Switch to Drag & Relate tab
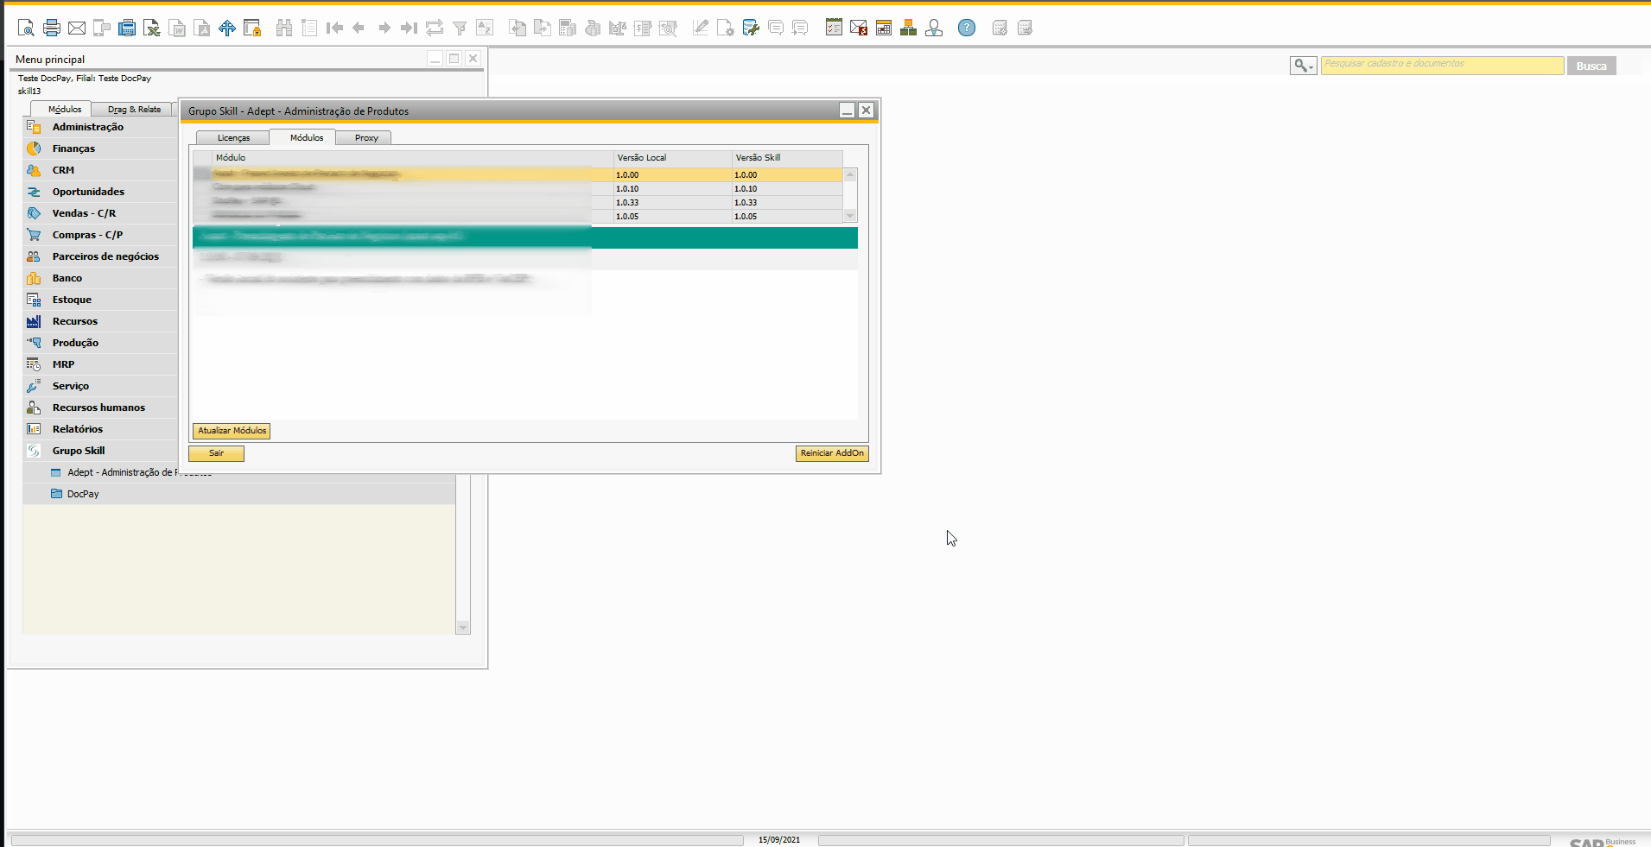 [134, 109]
